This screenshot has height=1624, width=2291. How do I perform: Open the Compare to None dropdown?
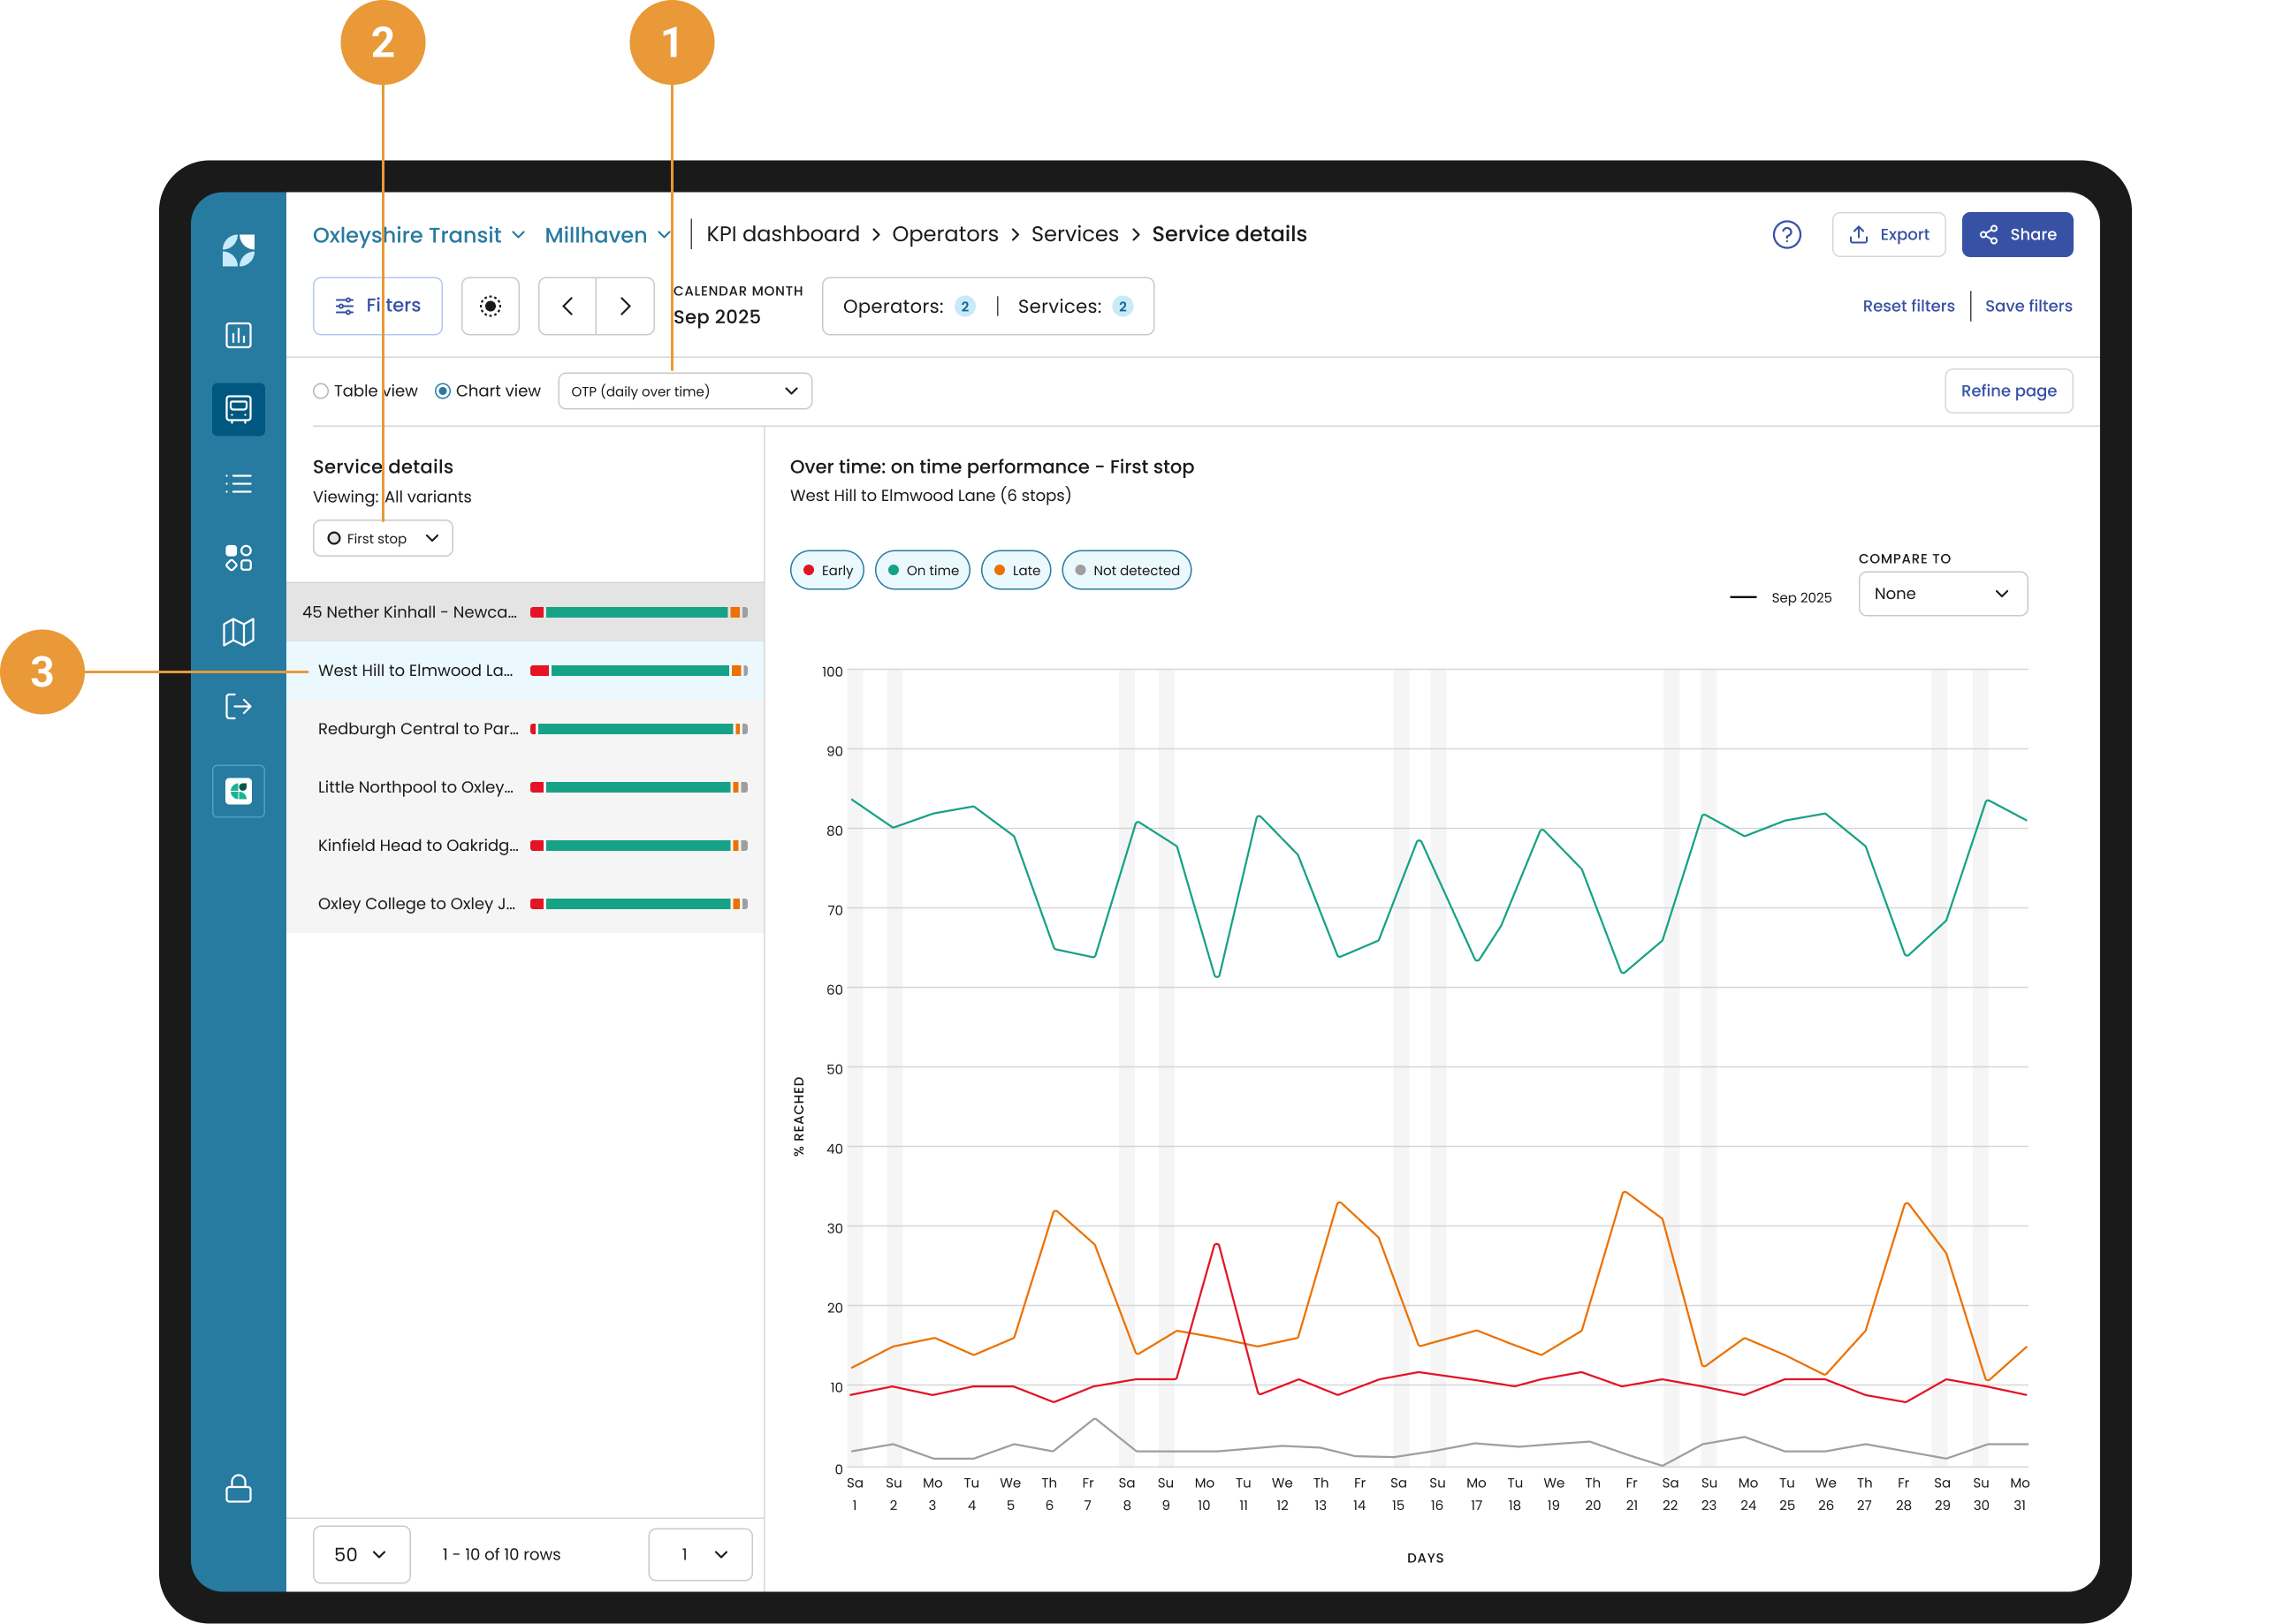[x=1943, y=594]
